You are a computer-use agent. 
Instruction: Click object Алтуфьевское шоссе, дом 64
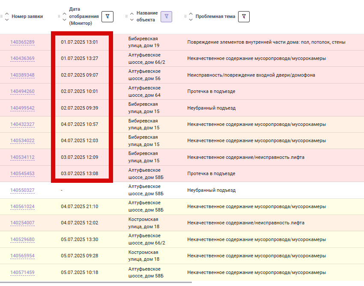[x=144, y=91]
